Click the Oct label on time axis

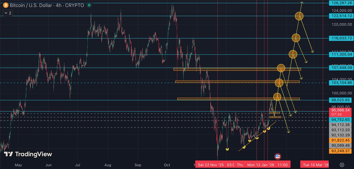pos(167,165)
